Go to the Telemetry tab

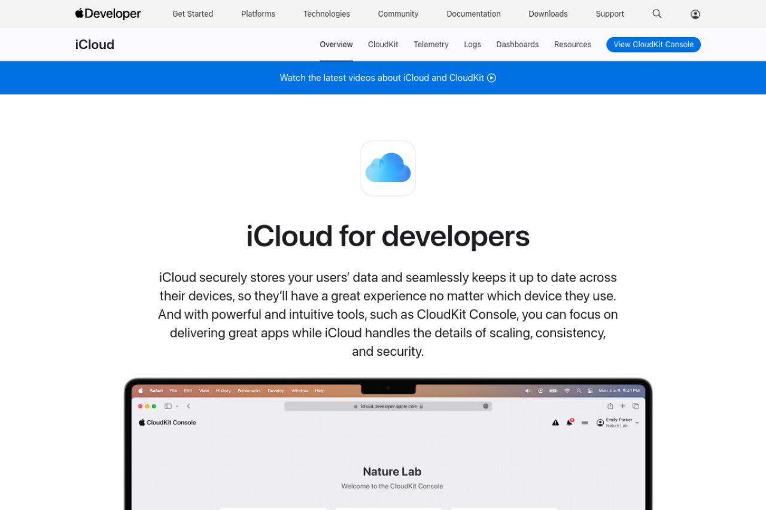[x=431, y=44]
